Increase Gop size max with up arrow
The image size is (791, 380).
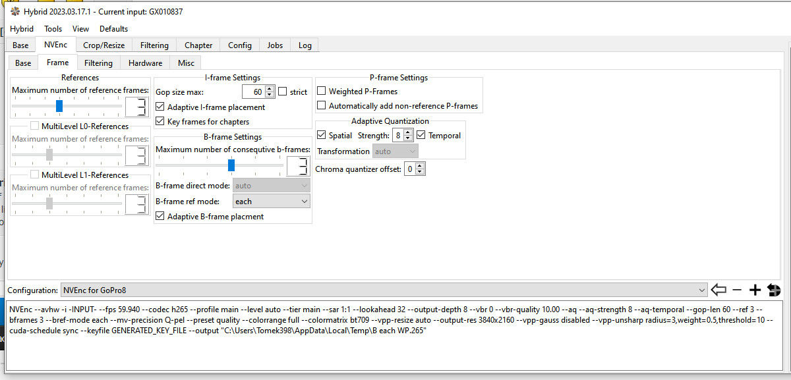[269, 89]
